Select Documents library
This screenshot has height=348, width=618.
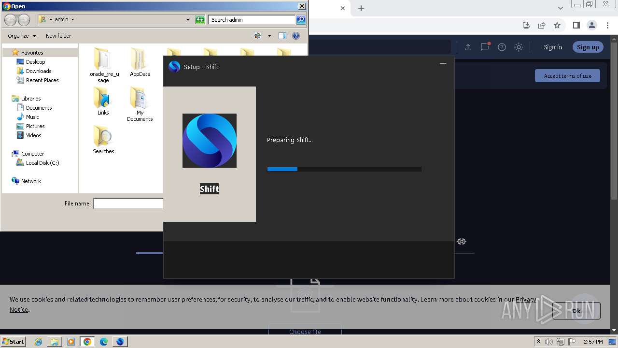(39, 107)
